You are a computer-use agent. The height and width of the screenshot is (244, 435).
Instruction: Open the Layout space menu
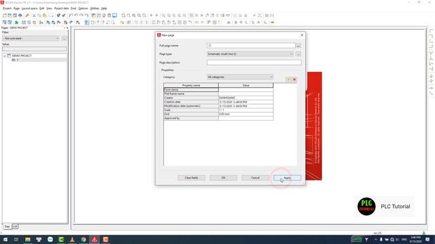point(29,9)
